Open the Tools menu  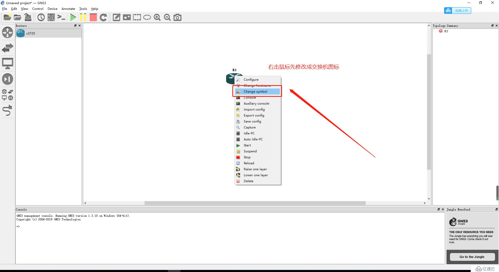(x=83, y=9)
